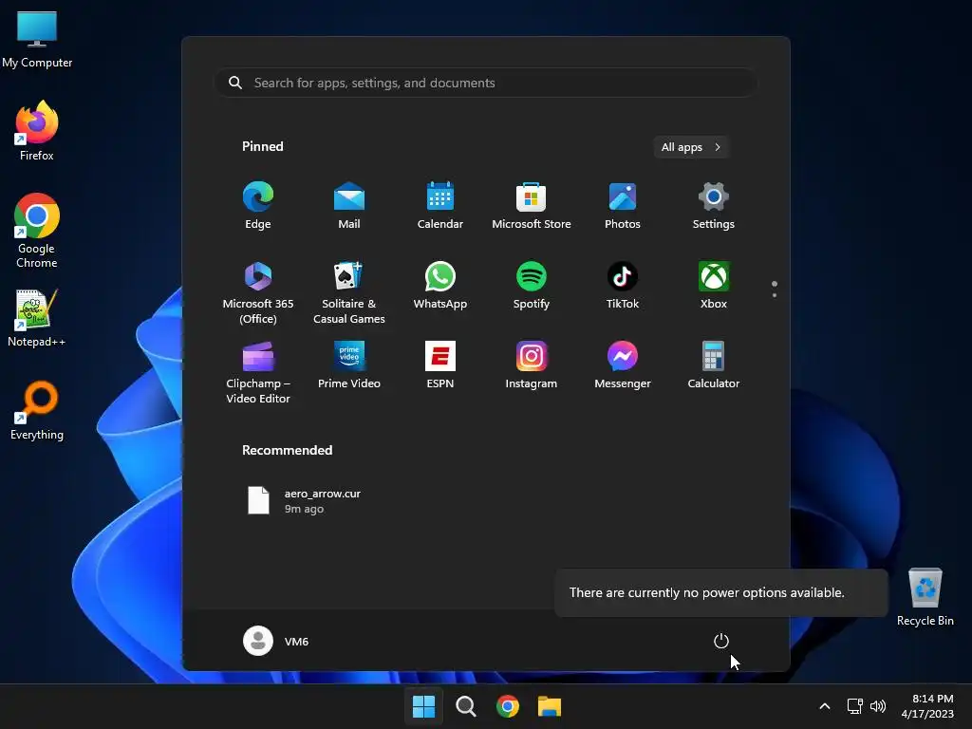
Task: Launch the Photos app
Action: [623, 206]
